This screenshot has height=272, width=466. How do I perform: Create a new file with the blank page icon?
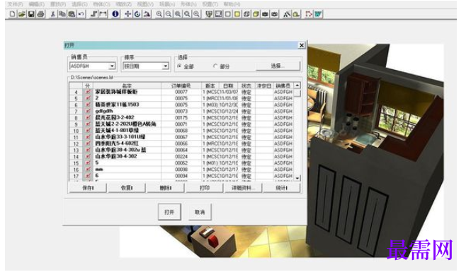click(x=13, y=14)
